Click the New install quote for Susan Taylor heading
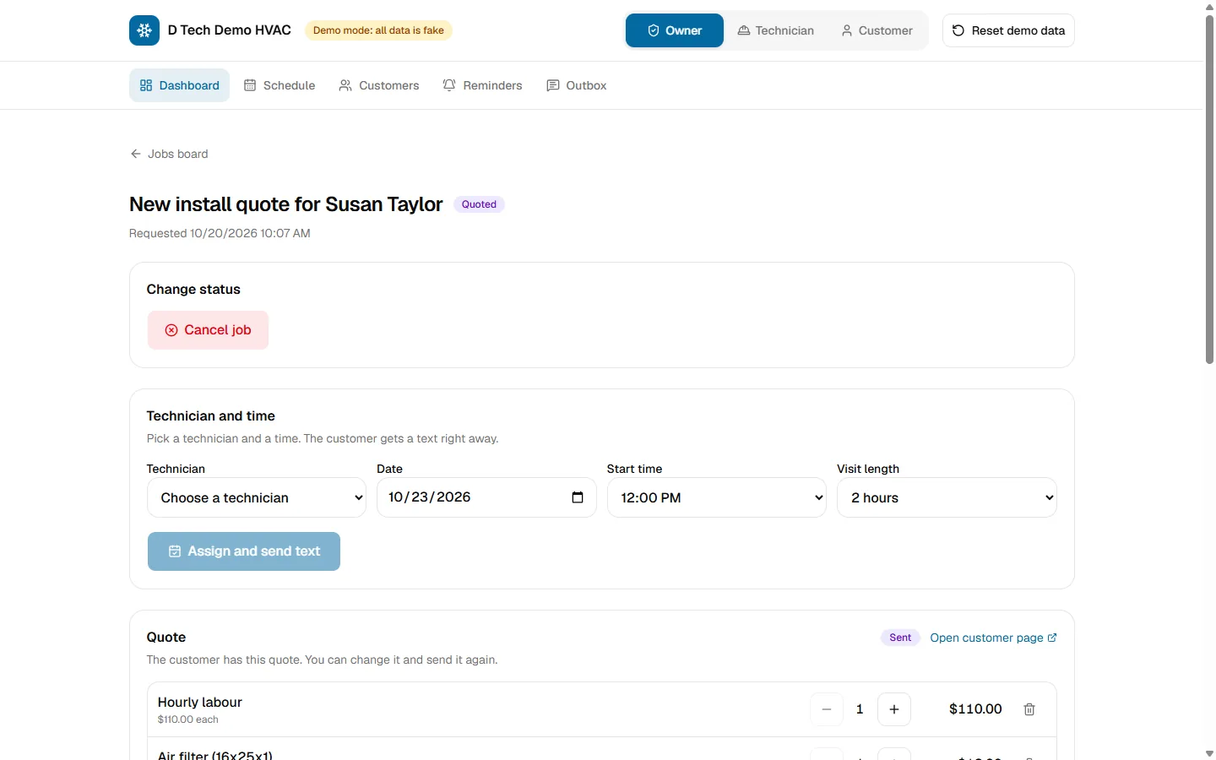 [x=286, y=204]
